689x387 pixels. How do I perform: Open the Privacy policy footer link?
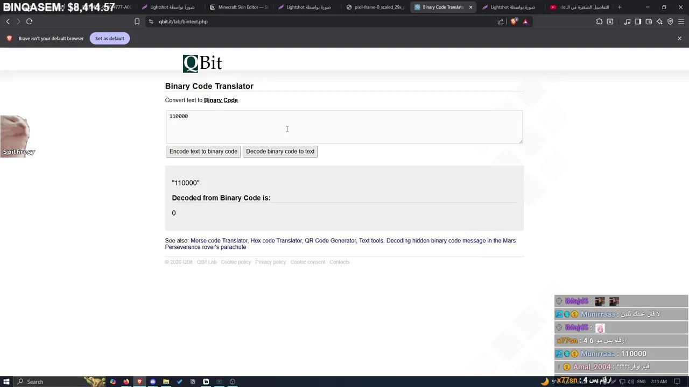click(270, 262)
